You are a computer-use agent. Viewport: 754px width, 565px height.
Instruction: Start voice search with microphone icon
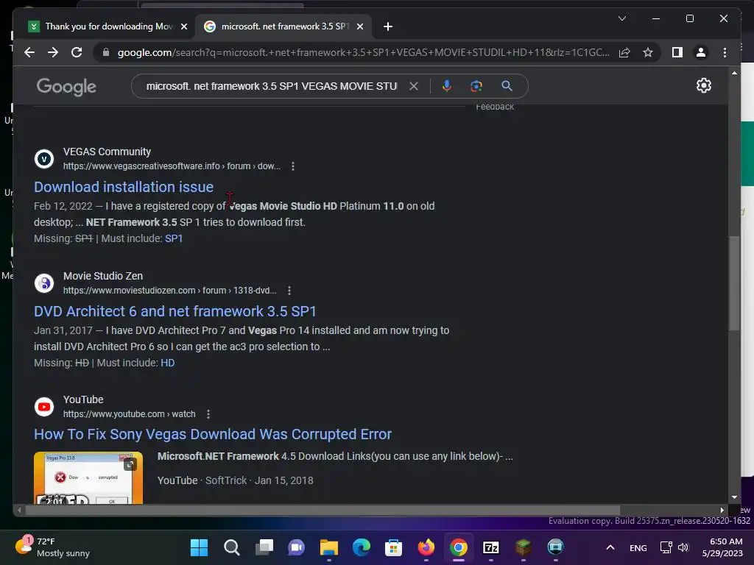[447, 86]
